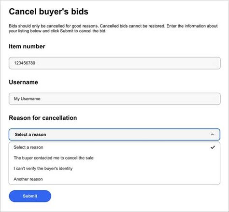Click the chevron arrow in reason dropdown
229x212 pixels.
click(212, 135)
